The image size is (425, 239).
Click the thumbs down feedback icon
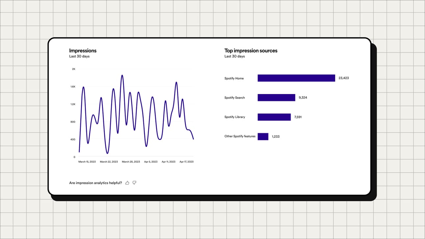(x=134, y=183)
